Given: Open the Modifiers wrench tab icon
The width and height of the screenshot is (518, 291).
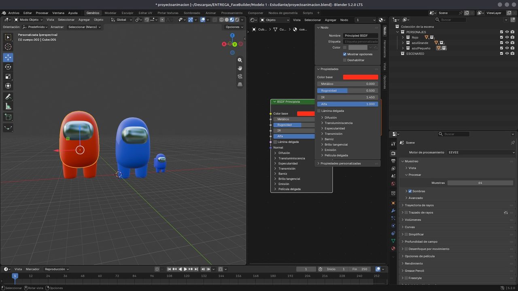Looking at the screenshot, I should point(393,211).
